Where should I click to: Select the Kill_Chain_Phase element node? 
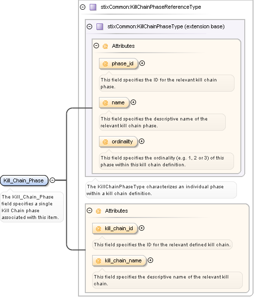coord(24,180)
